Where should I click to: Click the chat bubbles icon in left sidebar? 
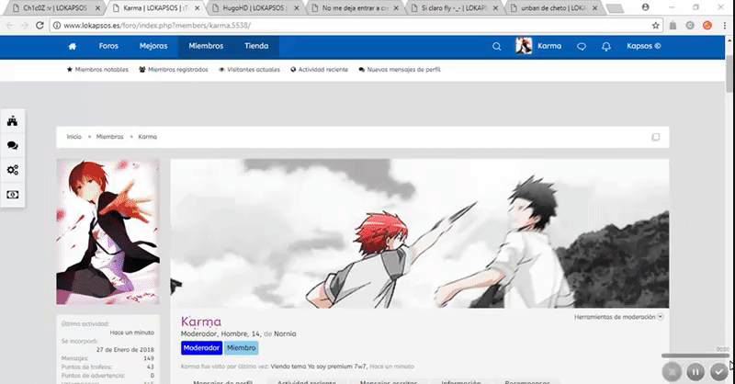(x=13, y=145)
